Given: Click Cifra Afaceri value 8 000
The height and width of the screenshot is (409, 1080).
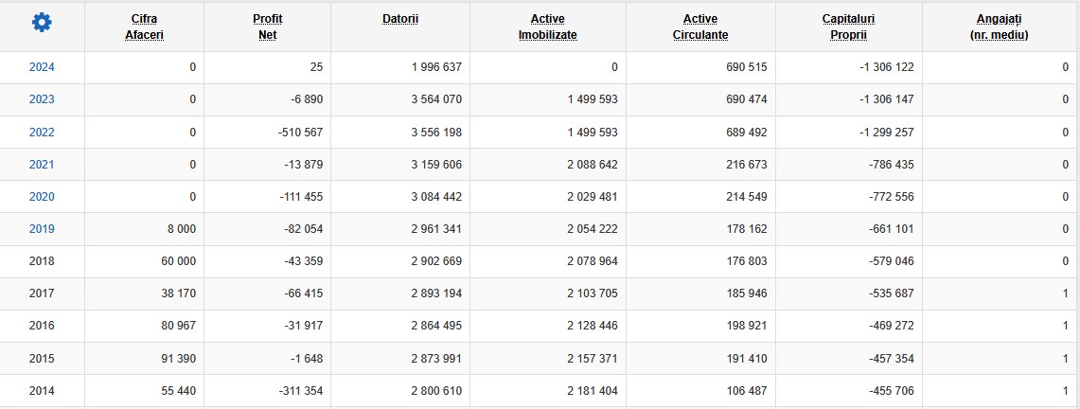Looking at the screenshot, I should pos(181,229).
